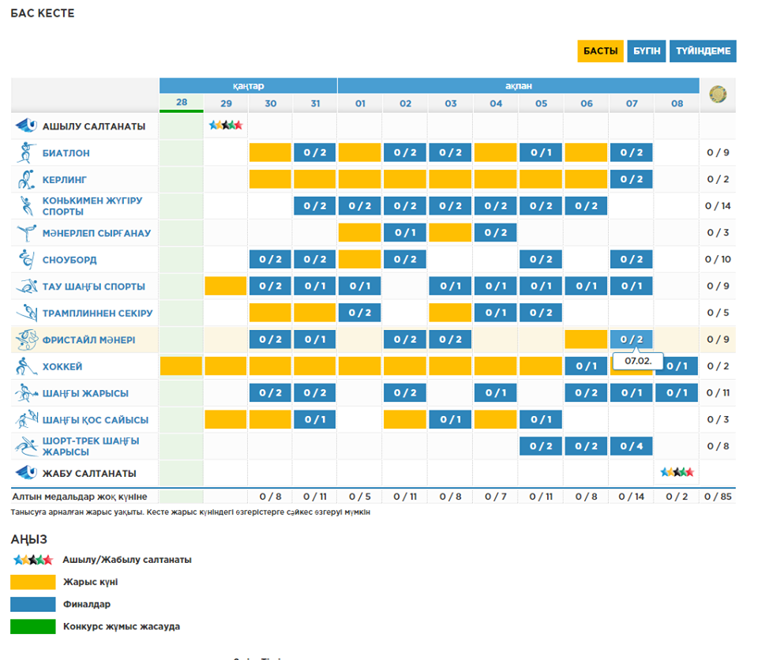Select date 28 column header
The height and width of the screenshot is (660, 758).
[182, 103]
